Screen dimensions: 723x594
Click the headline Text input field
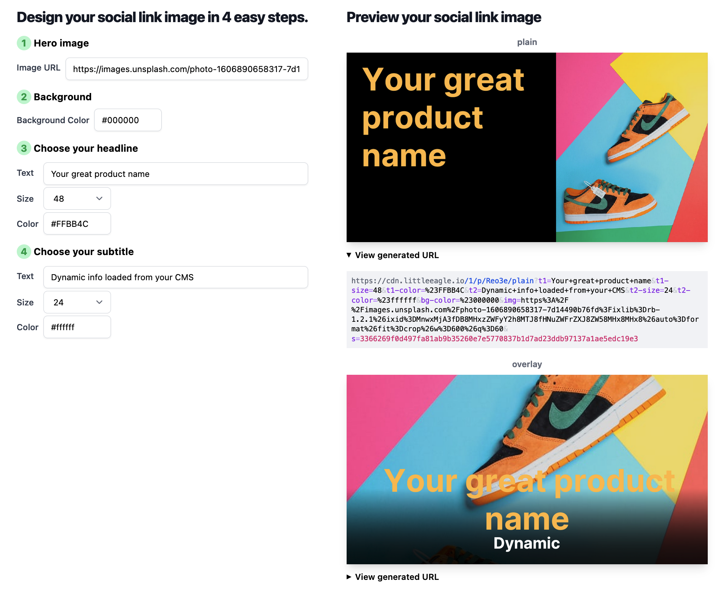[175, 174]
